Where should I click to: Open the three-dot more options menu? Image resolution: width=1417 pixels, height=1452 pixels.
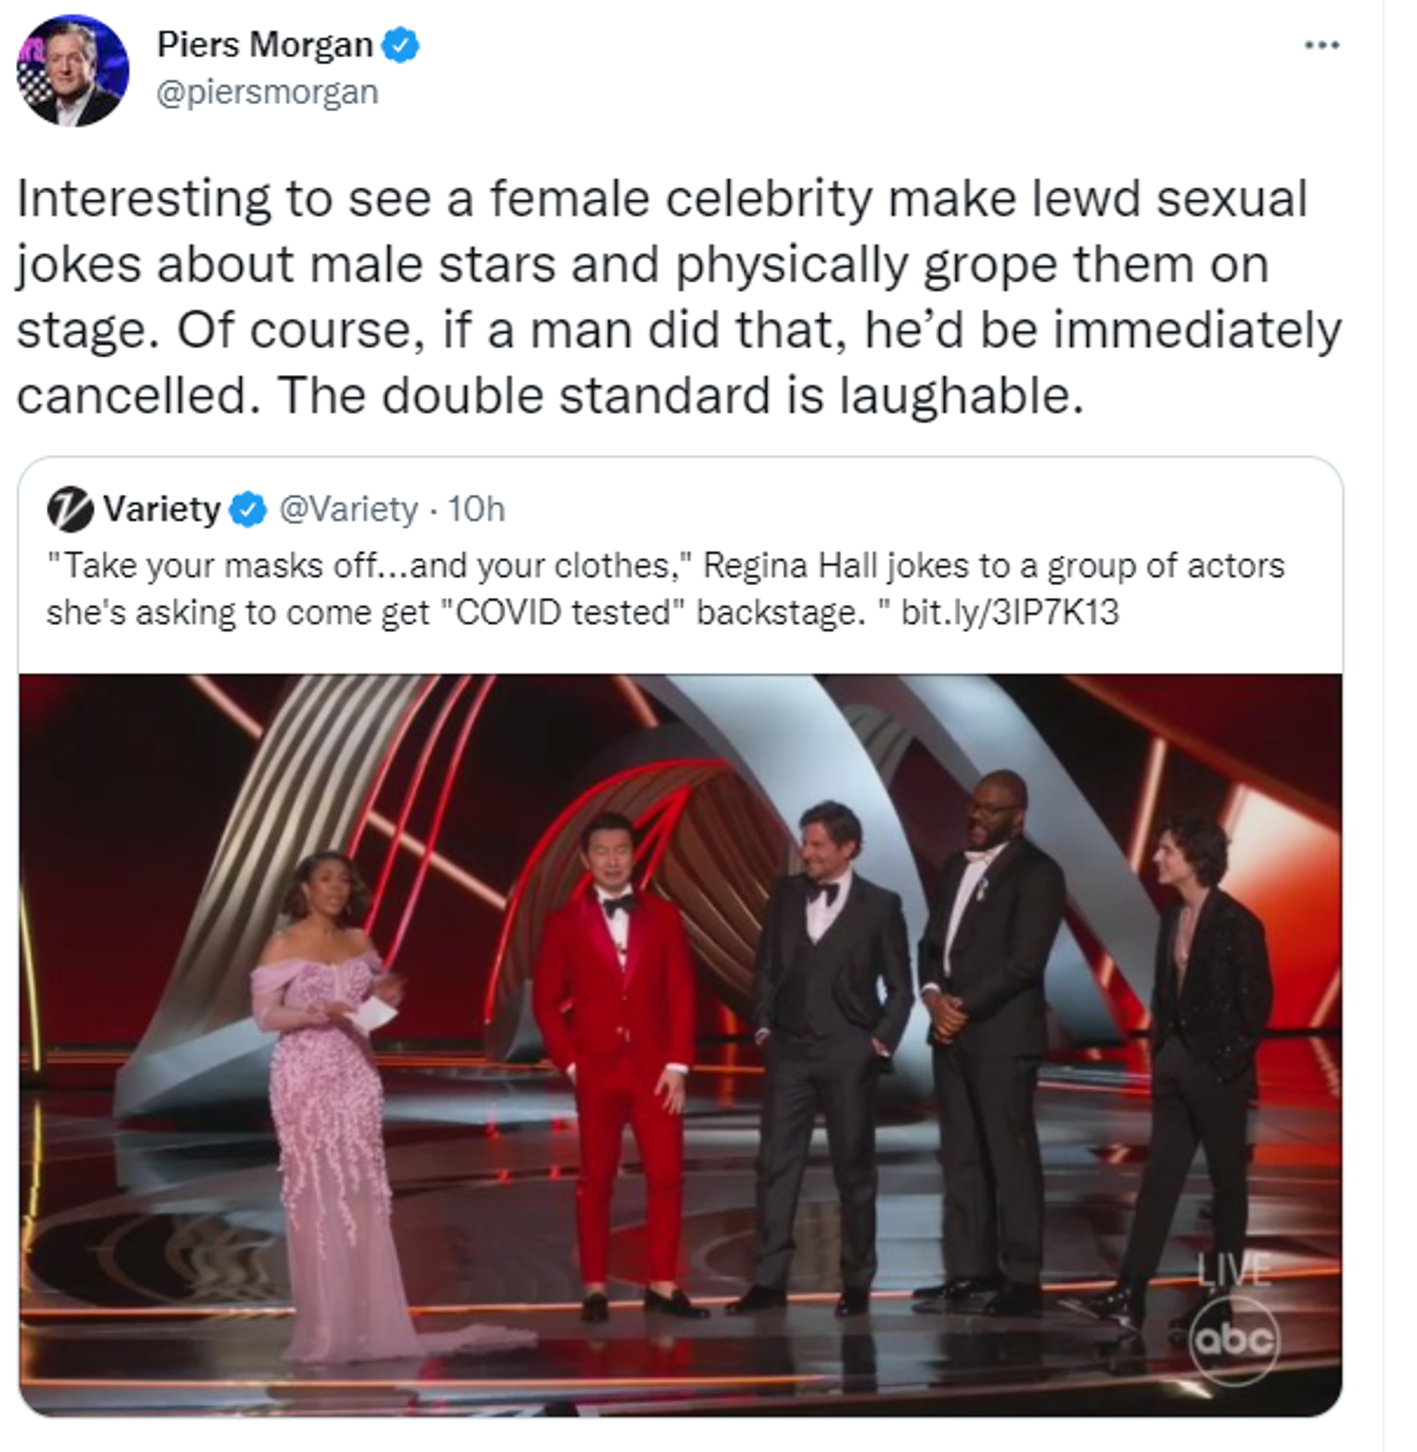coord(1322,46)
